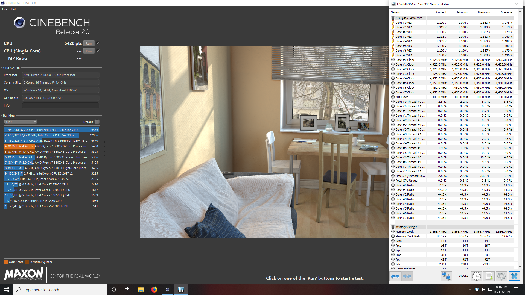Switch to Cinebench taskbar icon
This screenshot has width=525, height=295.
point(168,290)
